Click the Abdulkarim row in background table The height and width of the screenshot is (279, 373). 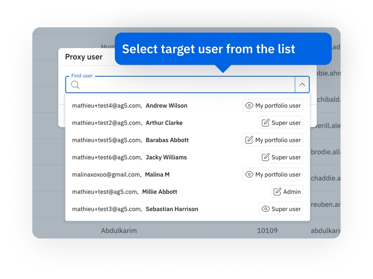[119, 230]
